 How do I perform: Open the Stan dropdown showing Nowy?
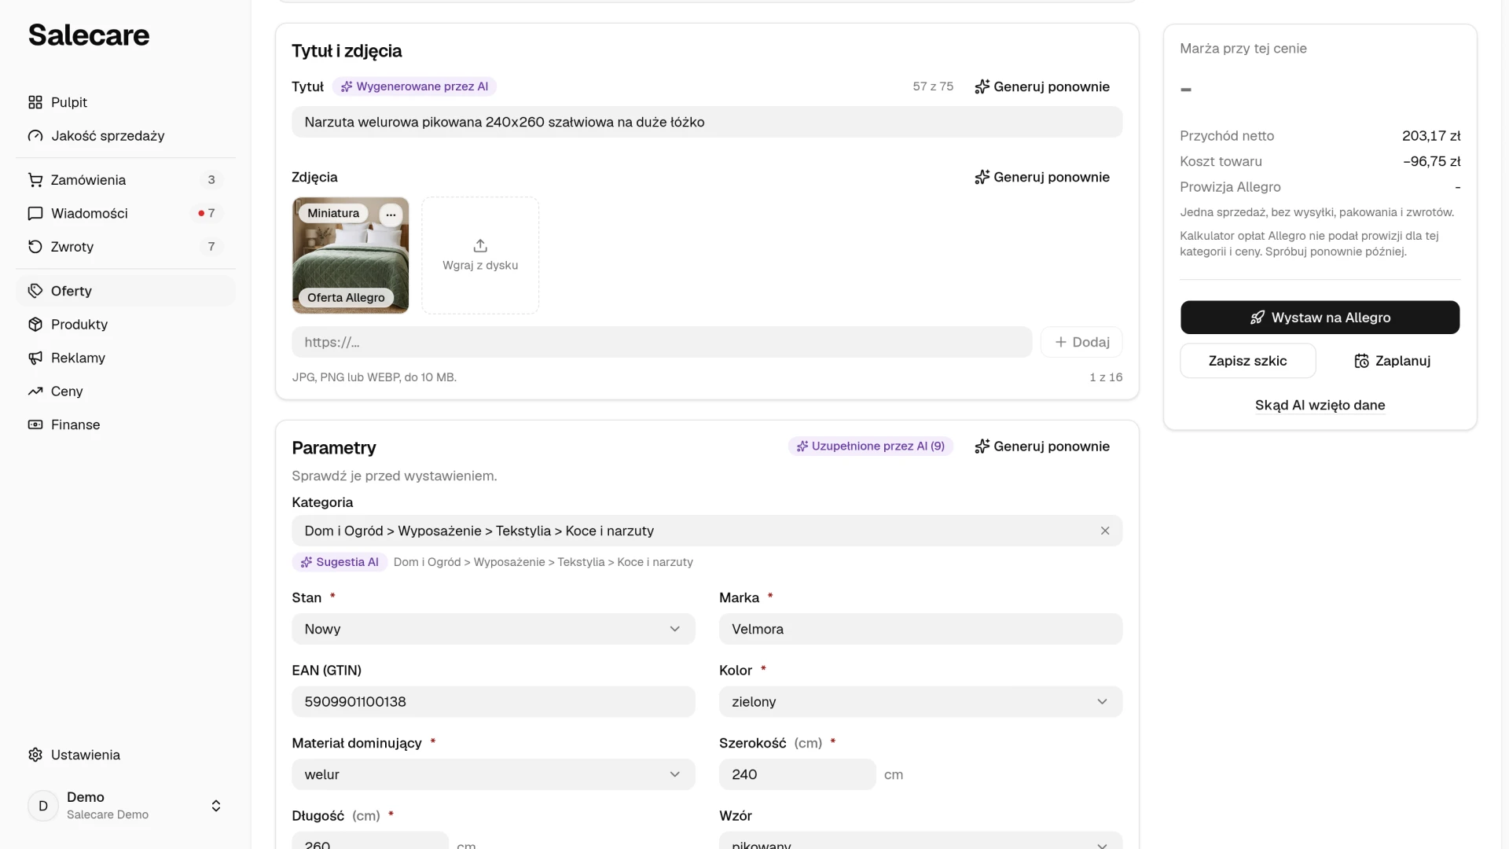tap(493, 629)
